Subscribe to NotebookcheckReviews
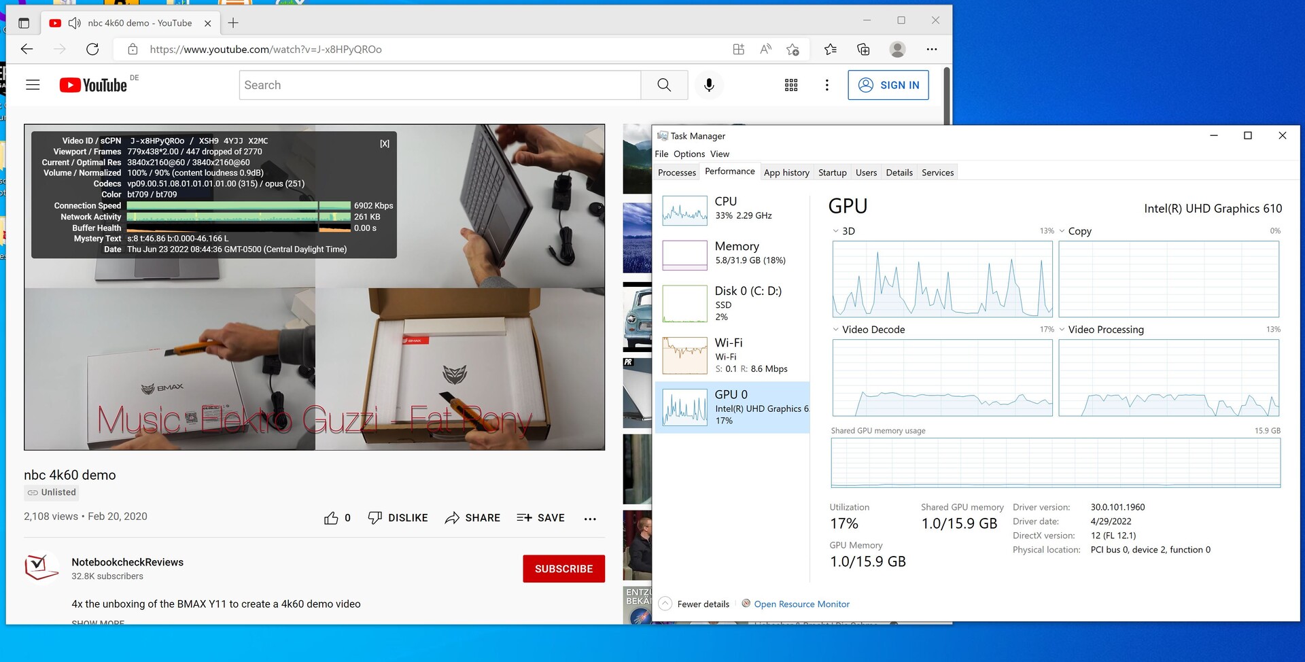Screen dimensions: 1305x662 coord(563,569)
